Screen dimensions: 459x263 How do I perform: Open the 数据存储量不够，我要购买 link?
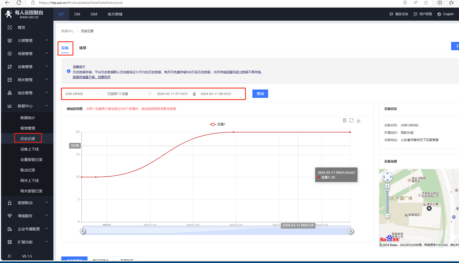tap(92, 77)
